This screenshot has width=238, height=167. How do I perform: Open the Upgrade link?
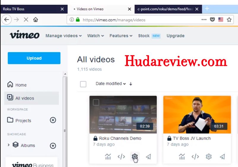(175, 36)
